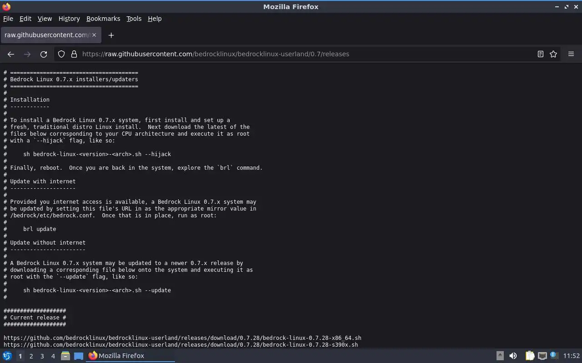Image resolution: width=582 pixels, height=363 pixels.
Task: Click the s390x 0.7.28 installer URL text
Action: pos(181,345)
